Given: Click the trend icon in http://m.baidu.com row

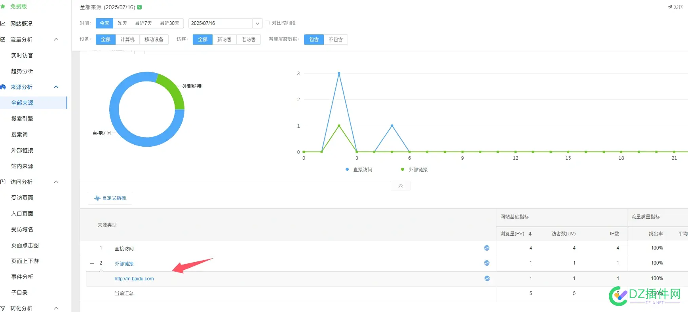Looking at the screenshot, I should (x=487, y=278).
